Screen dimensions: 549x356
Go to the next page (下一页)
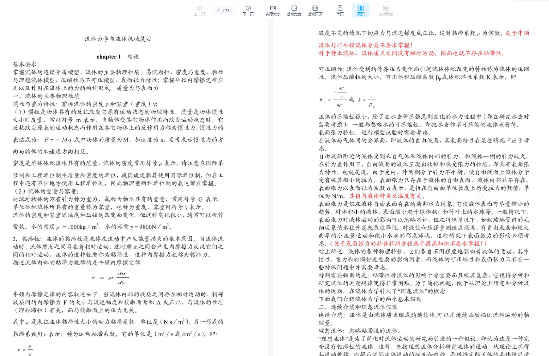pos(248,10)
